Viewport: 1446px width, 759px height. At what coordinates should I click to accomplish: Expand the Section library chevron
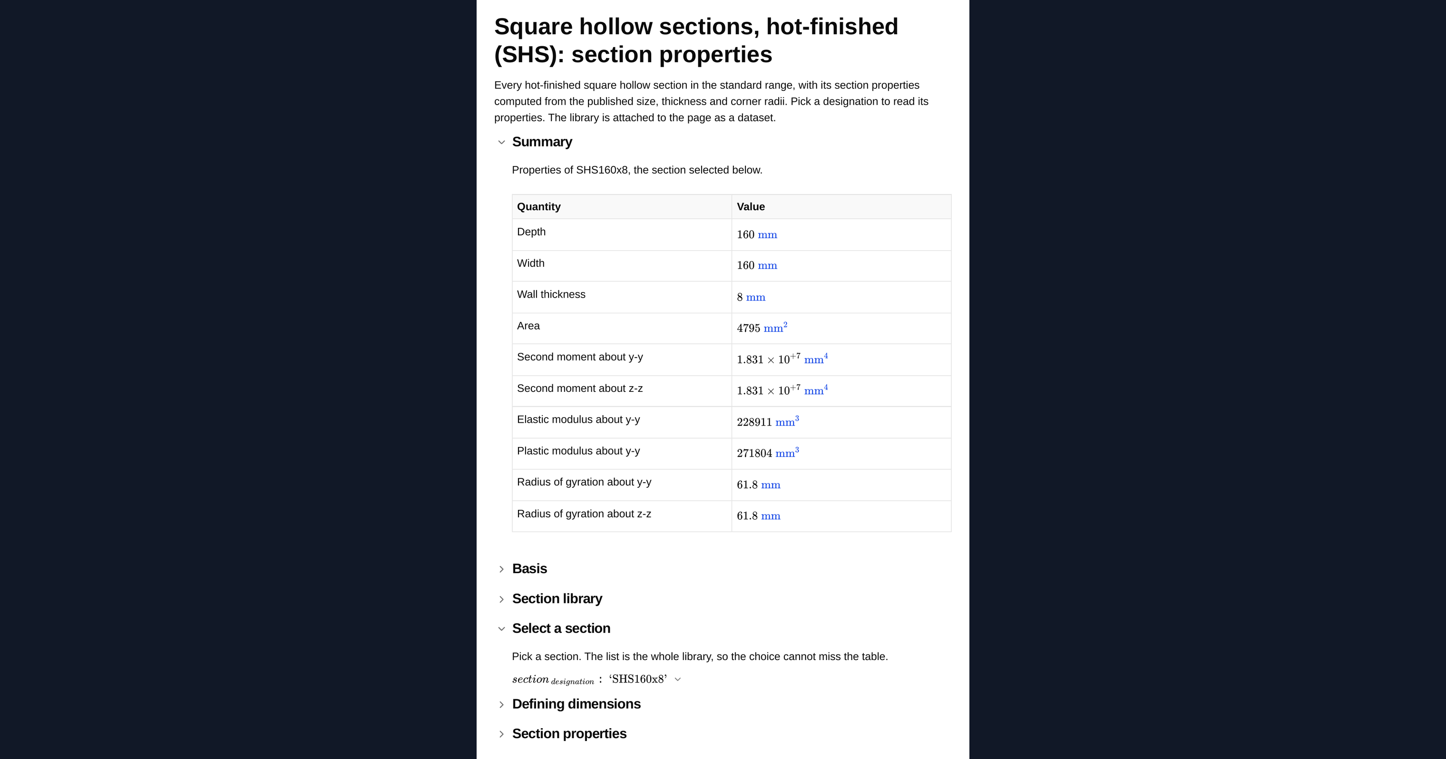(501, 599)
